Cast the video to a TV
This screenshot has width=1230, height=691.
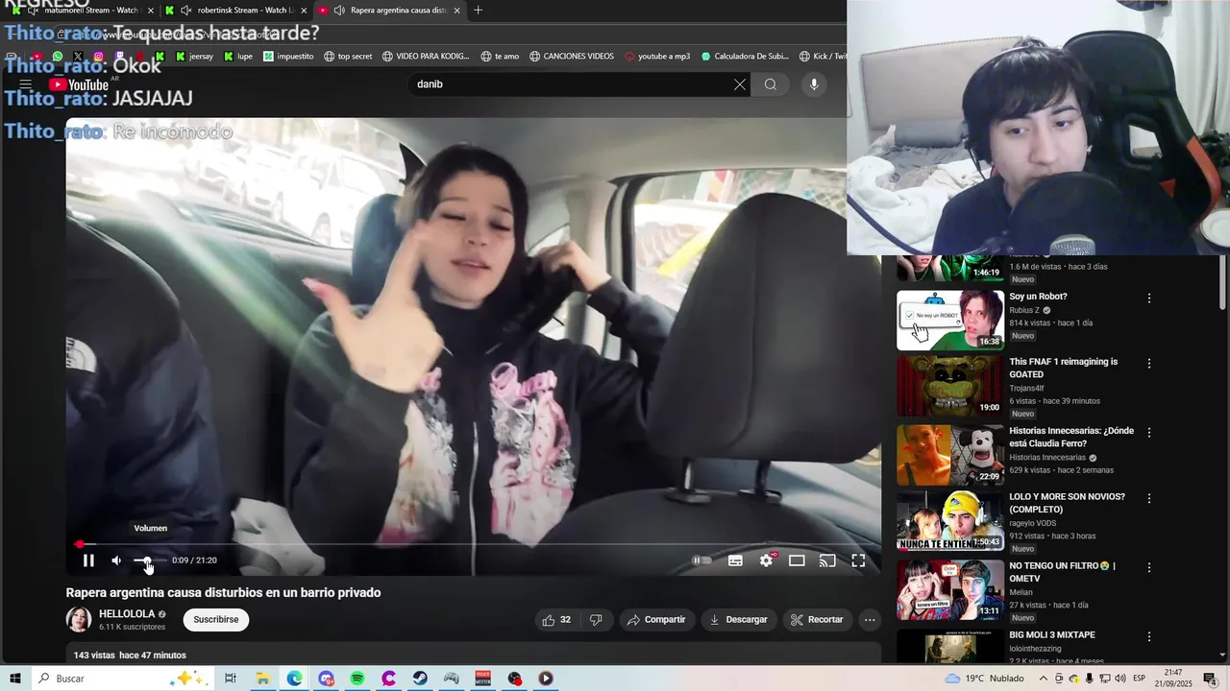click(827, 560)
